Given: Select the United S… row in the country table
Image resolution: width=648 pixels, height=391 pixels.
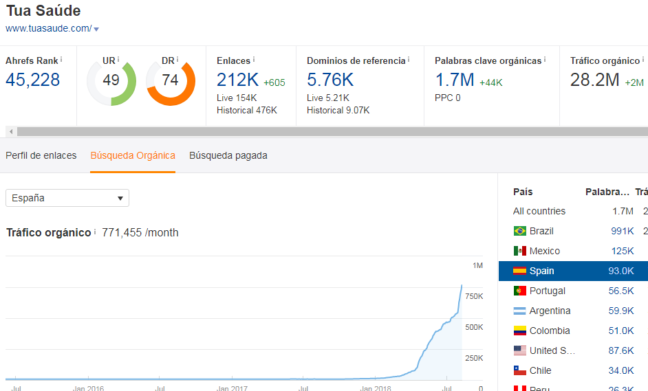Looking at the screenshot, I should pyautogui.click(x=573, y=350).
